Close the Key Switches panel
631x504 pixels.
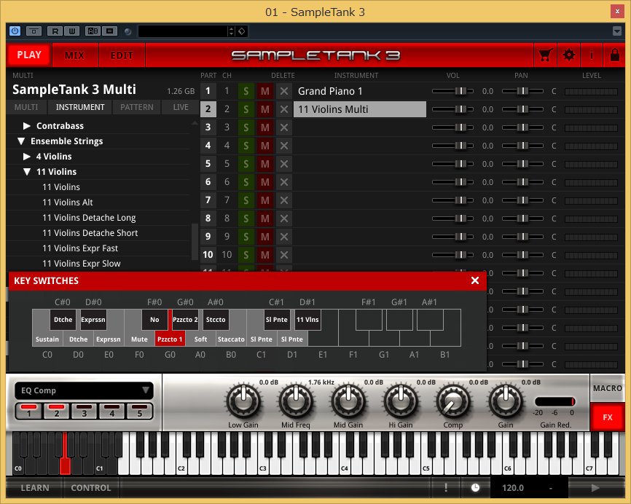[x=475, y=280]
